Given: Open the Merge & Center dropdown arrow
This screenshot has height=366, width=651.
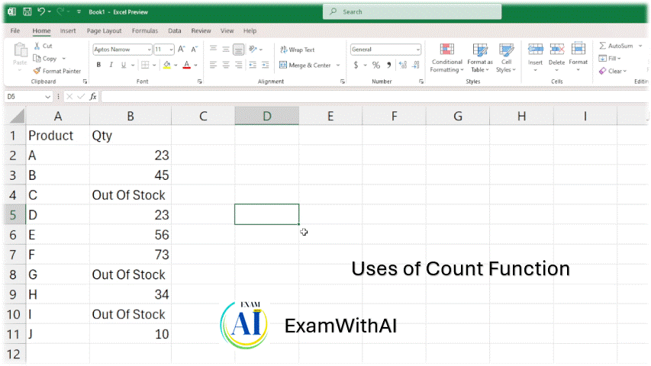Looking at the screenshot, I should coord(338,65).
